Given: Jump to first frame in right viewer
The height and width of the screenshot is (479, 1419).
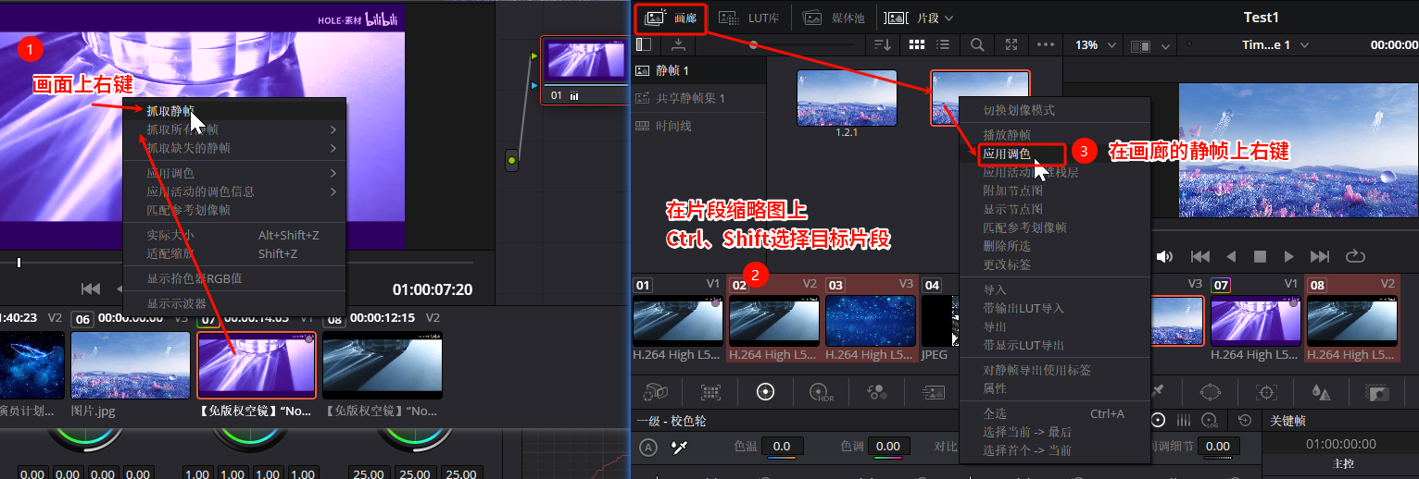Looking at the screenshot, I should point(1200,256).
